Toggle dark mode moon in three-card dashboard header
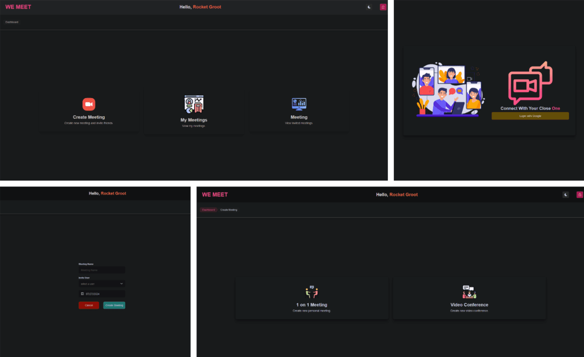This screenshot has height=357, width=584. click(x=369, y=7)
